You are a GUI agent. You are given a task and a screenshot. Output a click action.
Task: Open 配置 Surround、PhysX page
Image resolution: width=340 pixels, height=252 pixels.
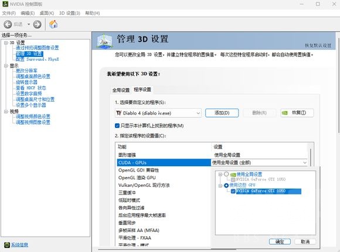pyautogui.click(x=38, y=59)
